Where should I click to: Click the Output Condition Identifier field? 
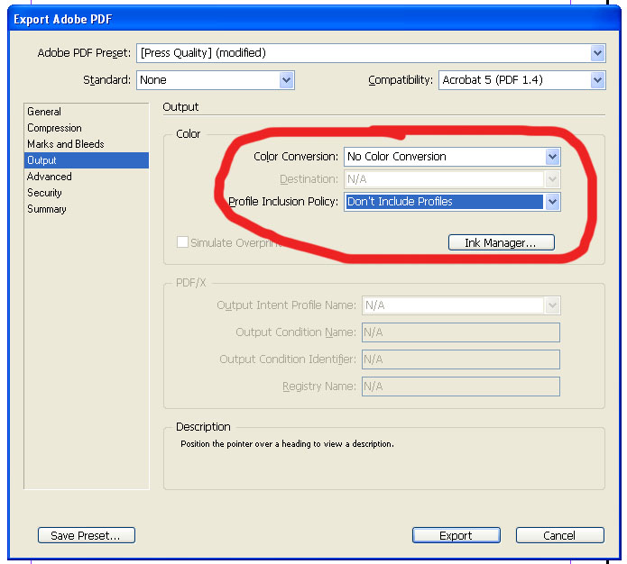[461, 359]
